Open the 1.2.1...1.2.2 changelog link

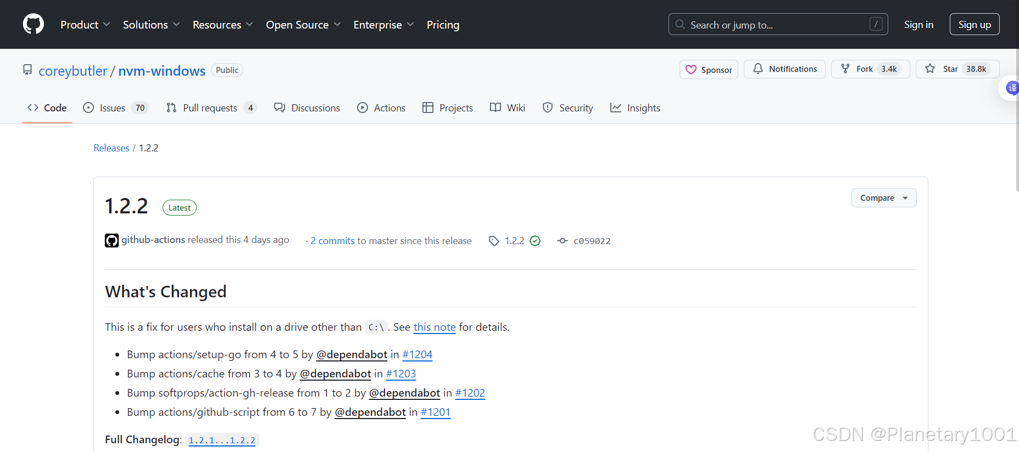point(222,440)
